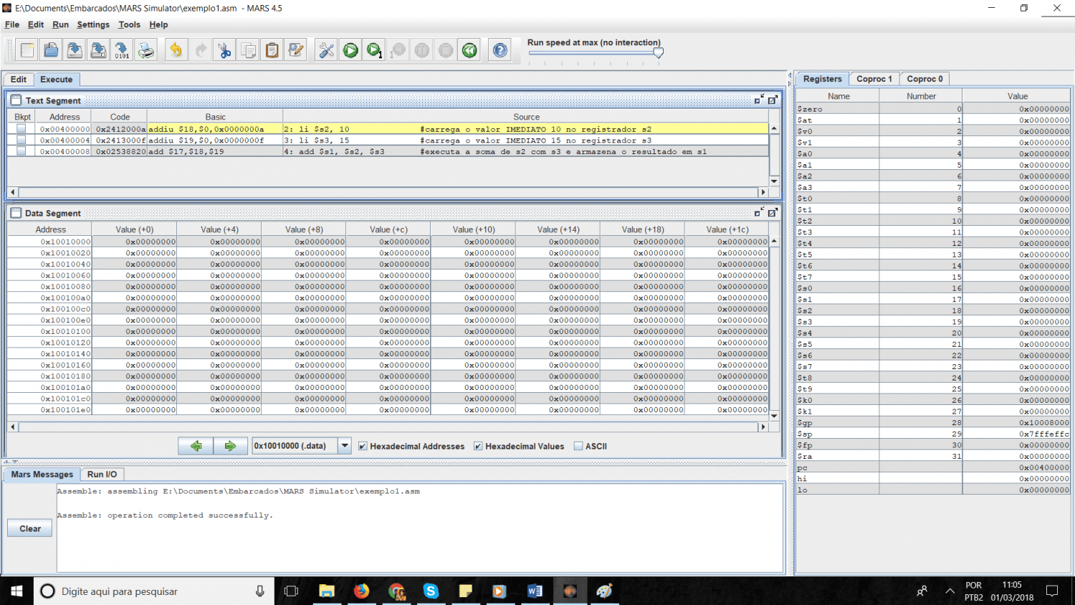Switch to the Coproc 1 tab
1075x605 pixels.
pyautogui.click(x=874, y=79)
